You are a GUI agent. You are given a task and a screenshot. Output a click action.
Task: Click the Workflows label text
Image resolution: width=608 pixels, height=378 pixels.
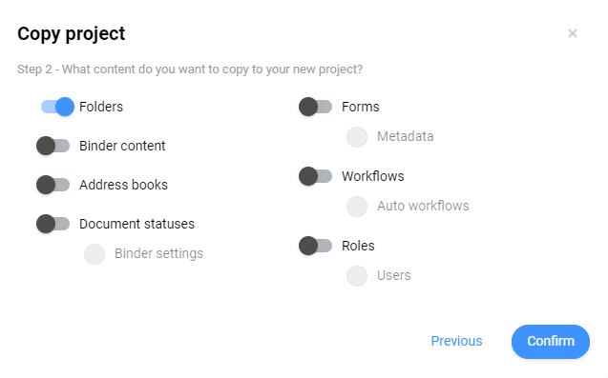click(x=373, y=176)
